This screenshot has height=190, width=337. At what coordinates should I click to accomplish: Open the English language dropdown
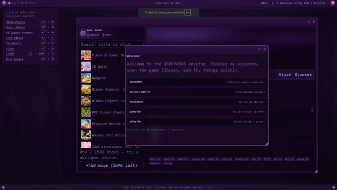coord(267,3)
